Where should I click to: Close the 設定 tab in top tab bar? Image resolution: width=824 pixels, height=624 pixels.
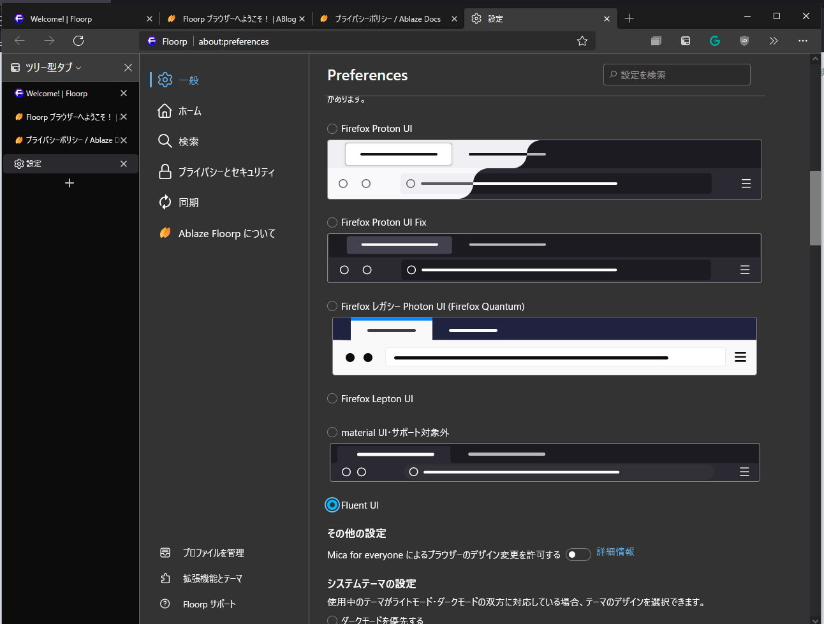[607, 19]
